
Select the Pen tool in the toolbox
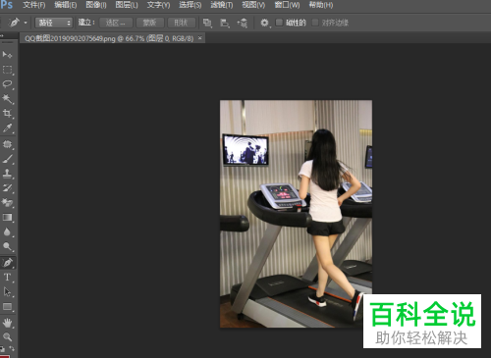coord(7,262)
